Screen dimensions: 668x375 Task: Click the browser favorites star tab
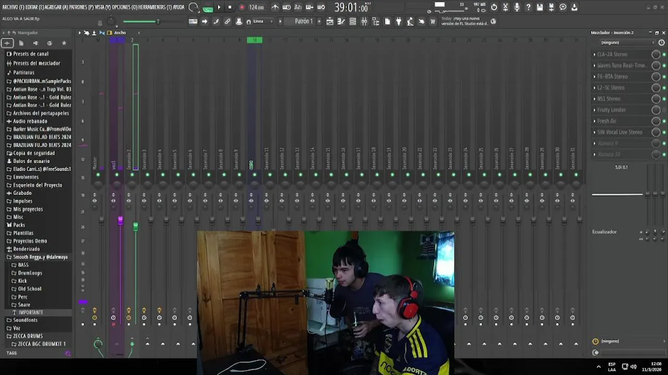click(64, 43)
